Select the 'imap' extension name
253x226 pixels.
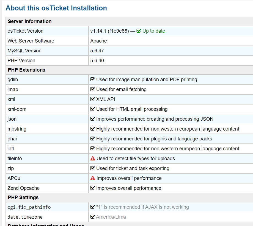pyautogui.click(x=13, y=89)
